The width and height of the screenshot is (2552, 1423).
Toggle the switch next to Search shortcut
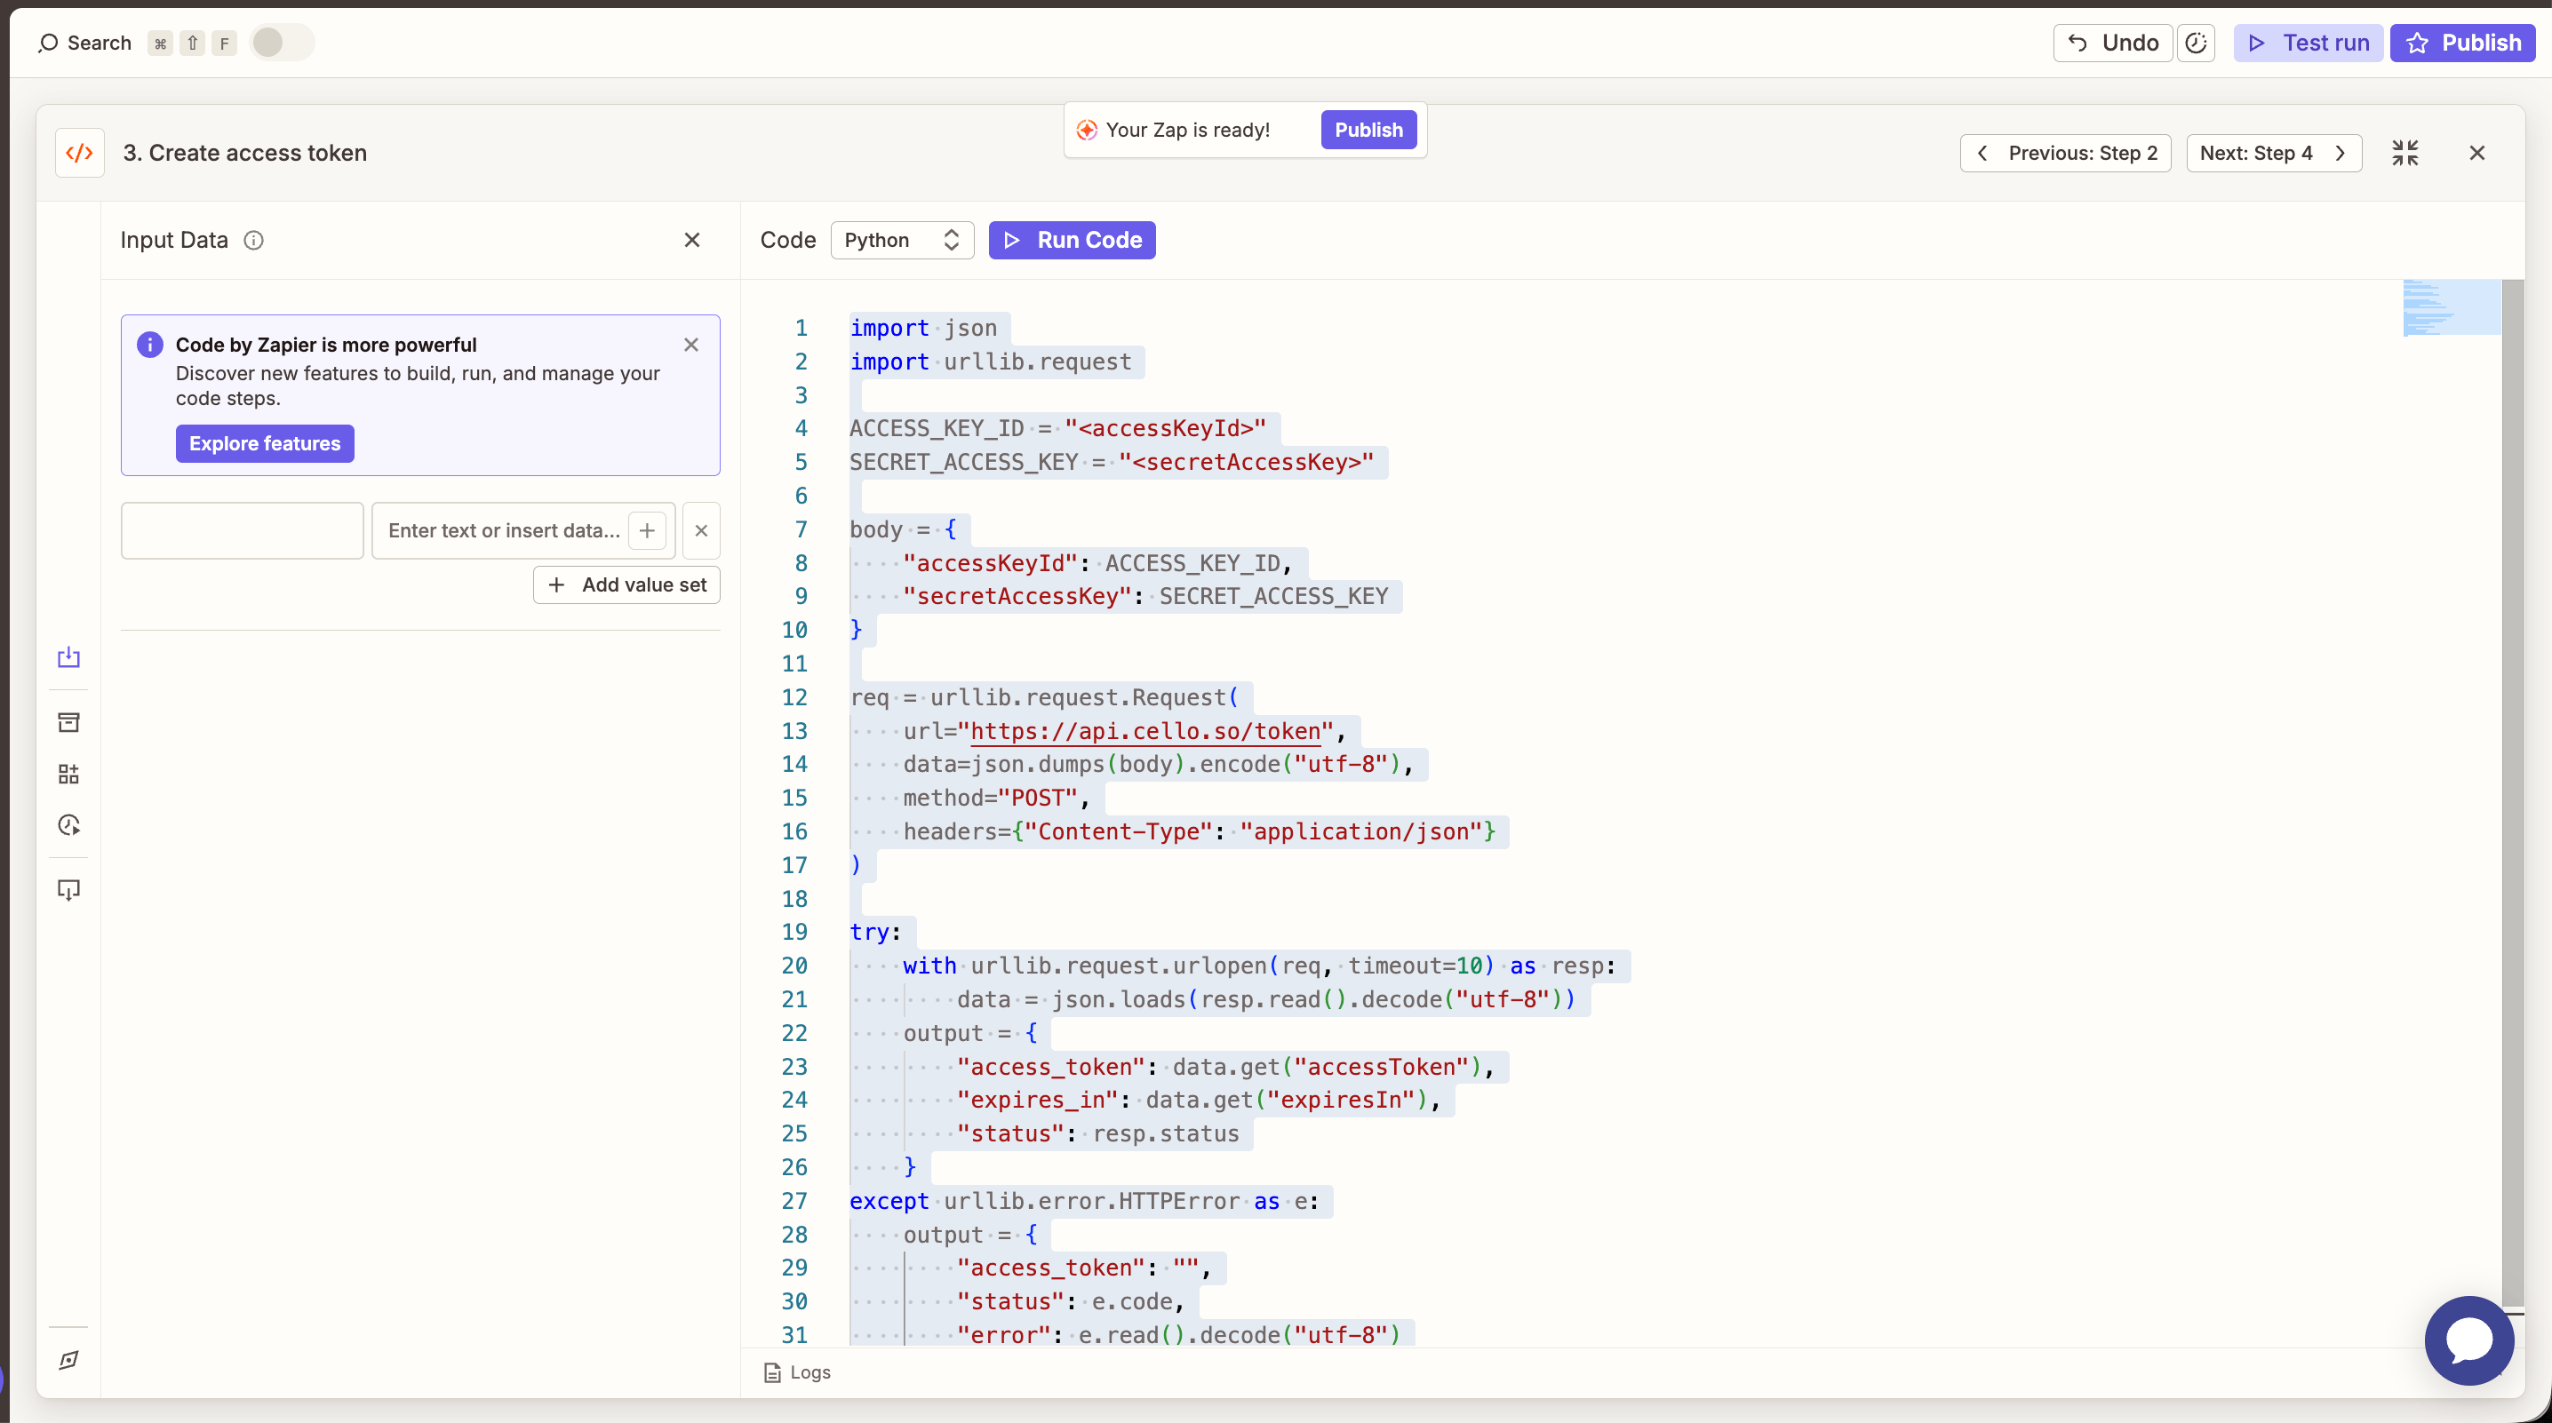point(282,43)
